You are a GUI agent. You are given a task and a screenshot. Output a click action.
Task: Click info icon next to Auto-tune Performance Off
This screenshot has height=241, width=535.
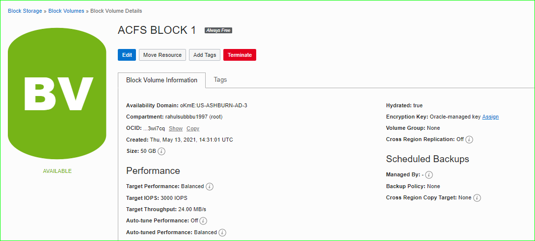click(203, 221)
